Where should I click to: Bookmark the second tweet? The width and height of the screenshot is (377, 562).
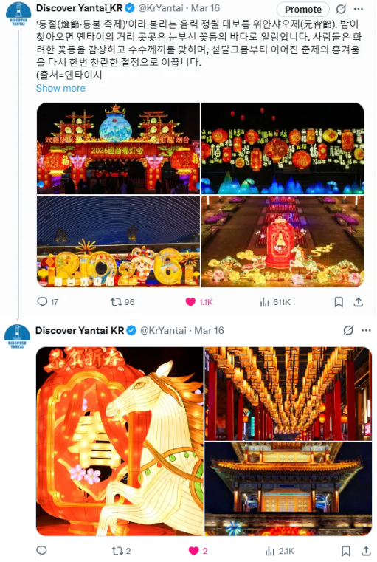point(346,551)
